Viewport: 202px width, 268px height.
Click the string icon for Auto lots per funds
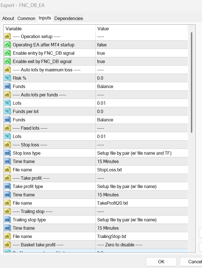[x=7, y=95]
